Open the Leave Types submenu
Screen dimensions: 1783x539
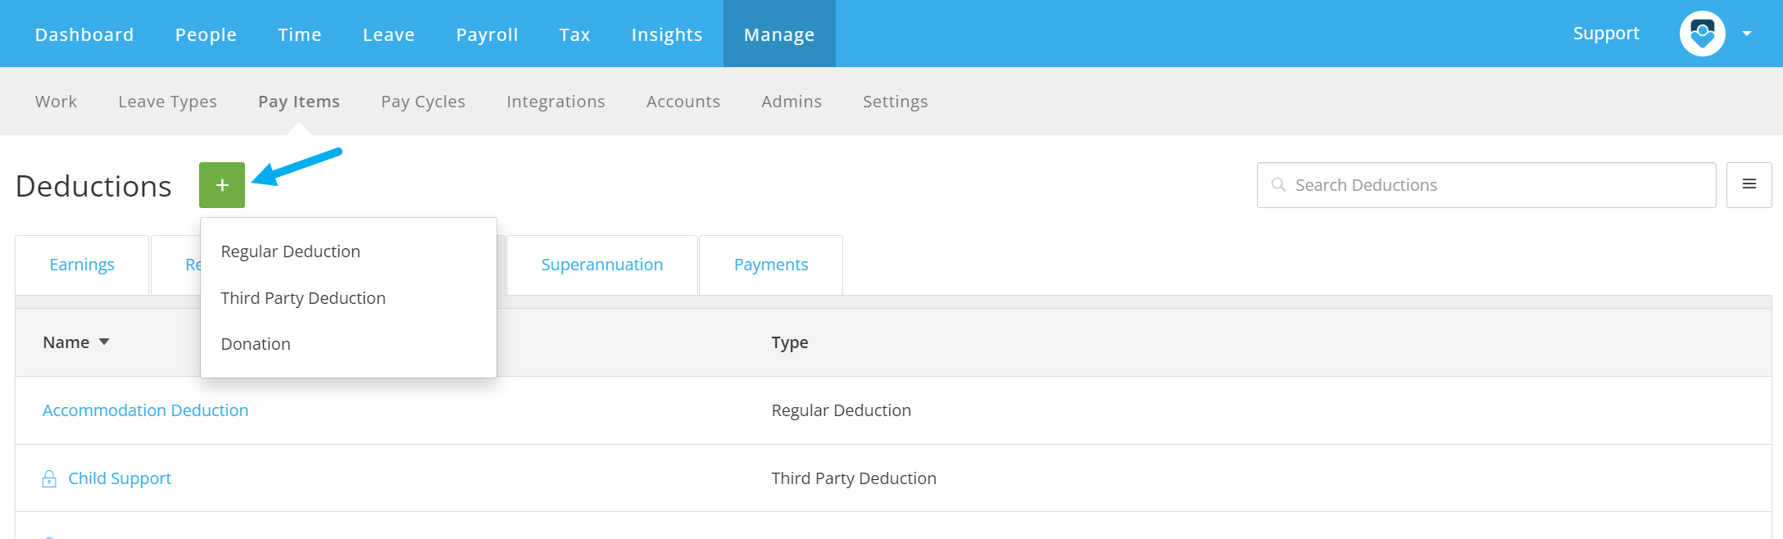[x=168, y=102]
